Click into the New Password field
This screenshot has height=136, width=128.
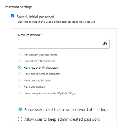(64, 44)
